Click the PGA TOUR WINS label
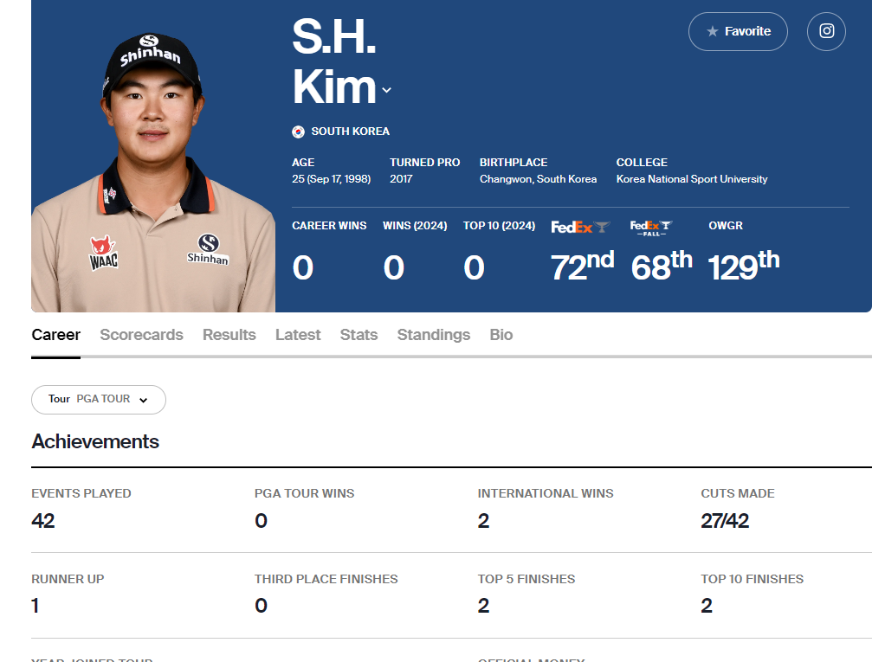 pyautogui.click(x=304, y=493)
